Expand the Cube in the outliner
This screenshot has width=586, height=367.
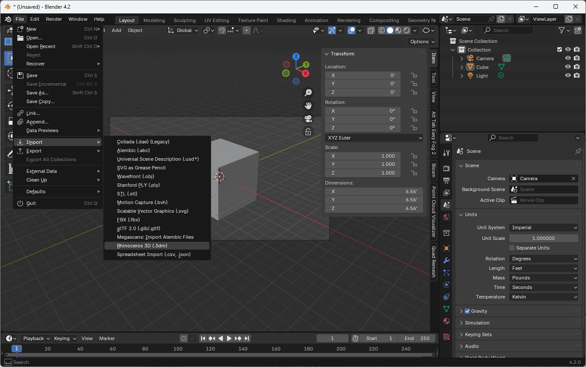pos(462,67)
